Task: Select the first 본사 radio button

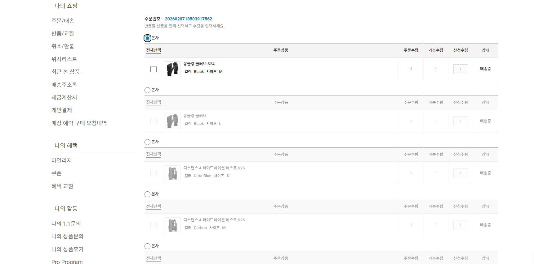Action: point(148,38)
